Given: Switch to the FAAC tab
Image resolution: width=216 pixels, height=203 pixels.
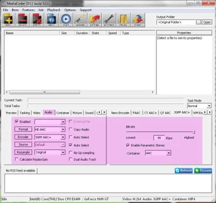Looking at the screenshot, I should click(x=137, y=113).
